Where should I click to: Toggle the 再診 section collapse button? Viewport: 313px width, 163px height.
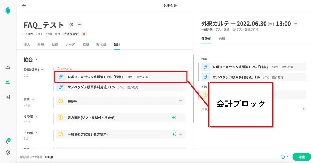coord(33,100)
